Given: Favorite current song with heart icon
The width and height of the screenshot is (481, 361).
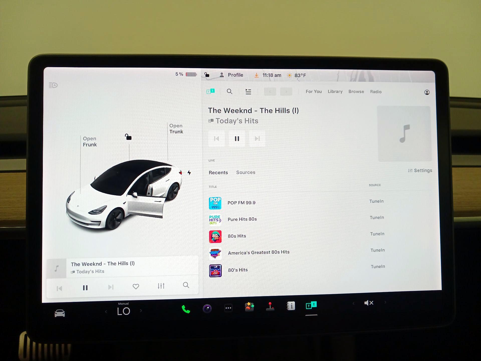Looking at the screenshot, I should tap(136, 286).
